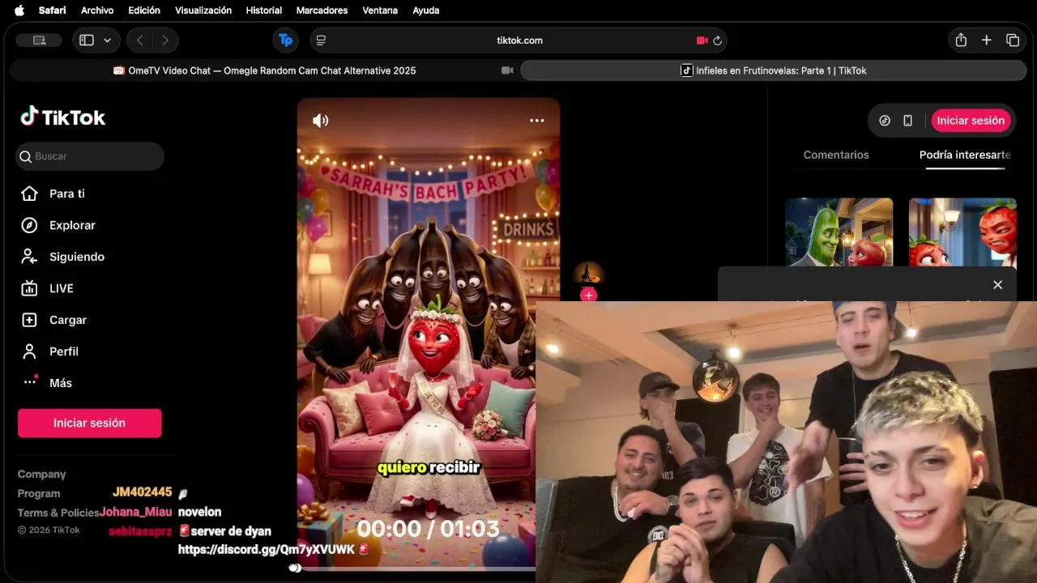Click the red camera recording indicator

[x=702, y=40]
